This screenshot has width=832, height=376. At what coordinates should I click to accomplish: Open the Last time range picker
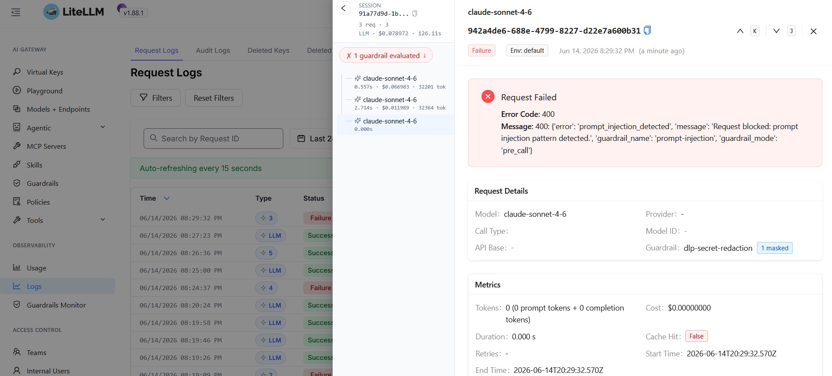coord(312,138)
